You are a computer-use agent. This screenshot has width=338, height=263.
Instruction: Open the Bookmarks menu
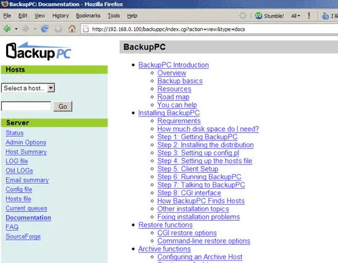tap(88, 16)
